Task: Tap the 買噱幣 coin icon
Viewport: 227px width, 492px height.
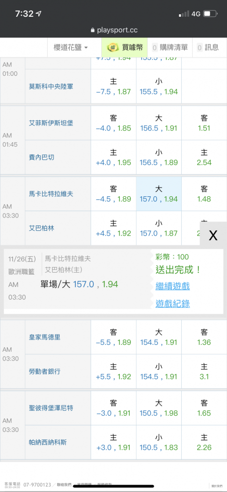Action: [x=112, y=48]
